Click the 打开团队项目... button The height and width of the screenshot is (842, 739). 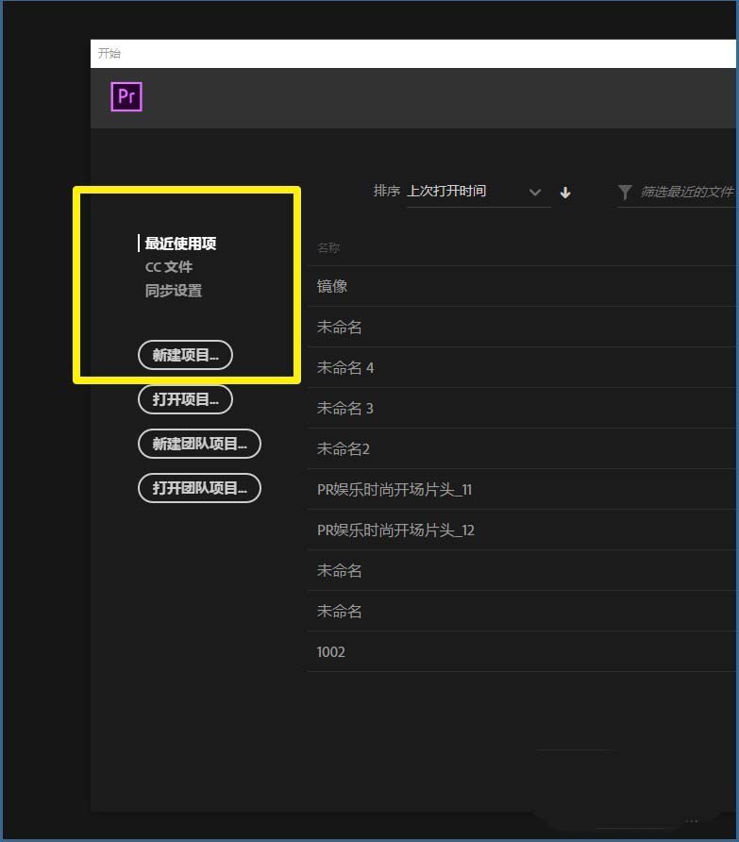coord(199,488)
